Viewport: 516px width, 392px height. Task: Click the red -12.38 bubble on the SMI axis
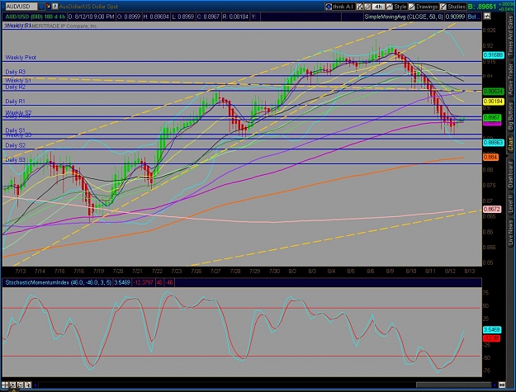492,338
